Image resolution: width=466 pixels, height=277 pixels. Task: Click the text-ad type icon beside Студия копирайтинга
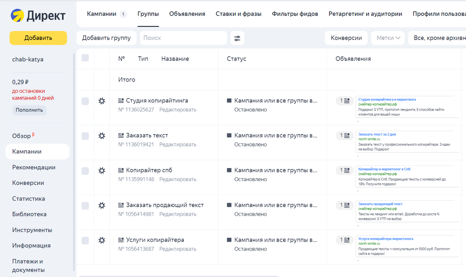click(121, 101)
